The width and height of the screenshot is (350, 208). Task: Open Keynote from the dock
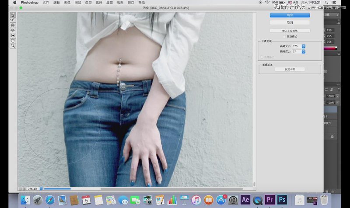tap(184, 200)
